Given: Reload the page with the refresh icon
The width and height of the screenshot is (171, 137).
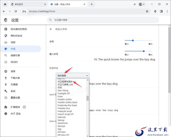Looking at the screenshot, I should 16,11.
